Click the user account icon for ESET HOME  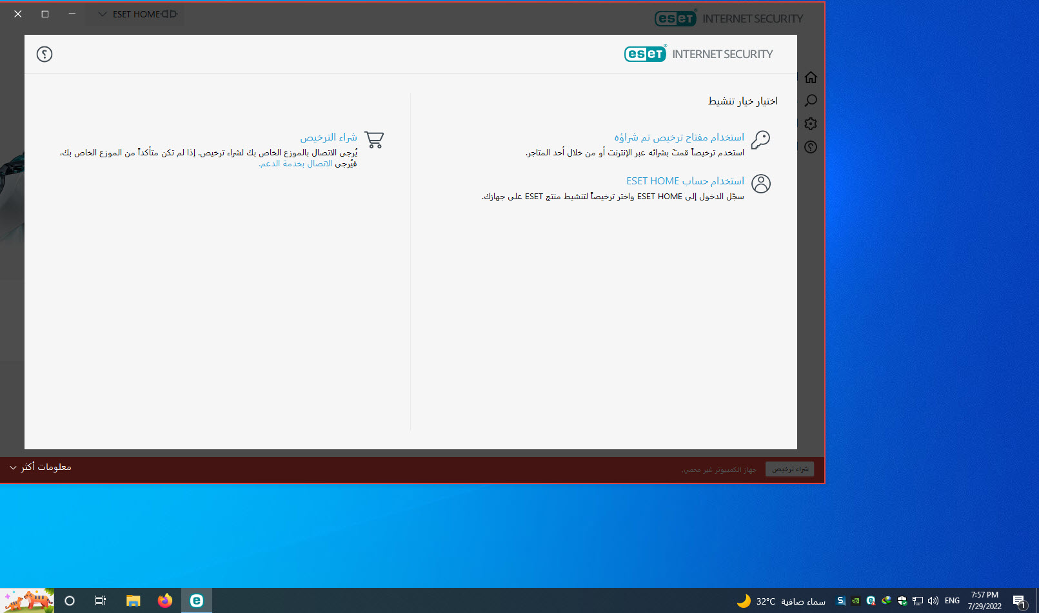[761, 184]
